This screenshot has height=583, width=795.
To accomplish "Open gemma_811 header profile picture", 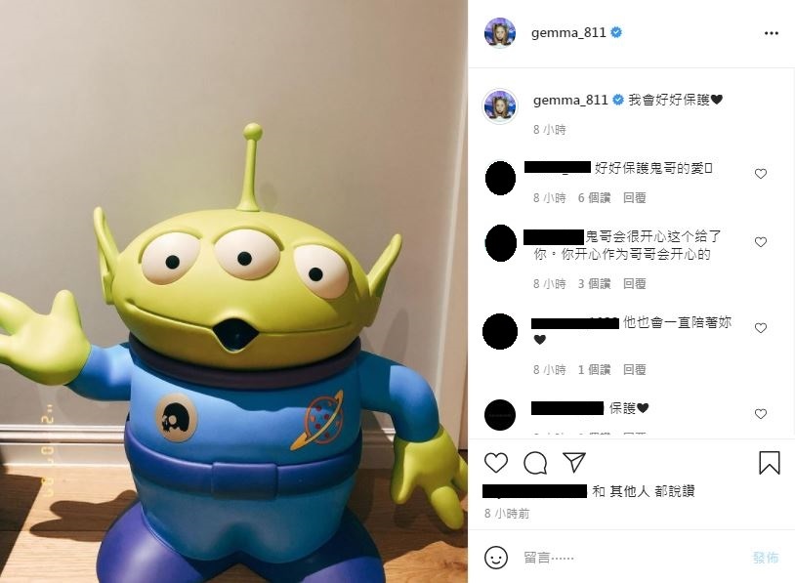I will (x=500, y=33).
